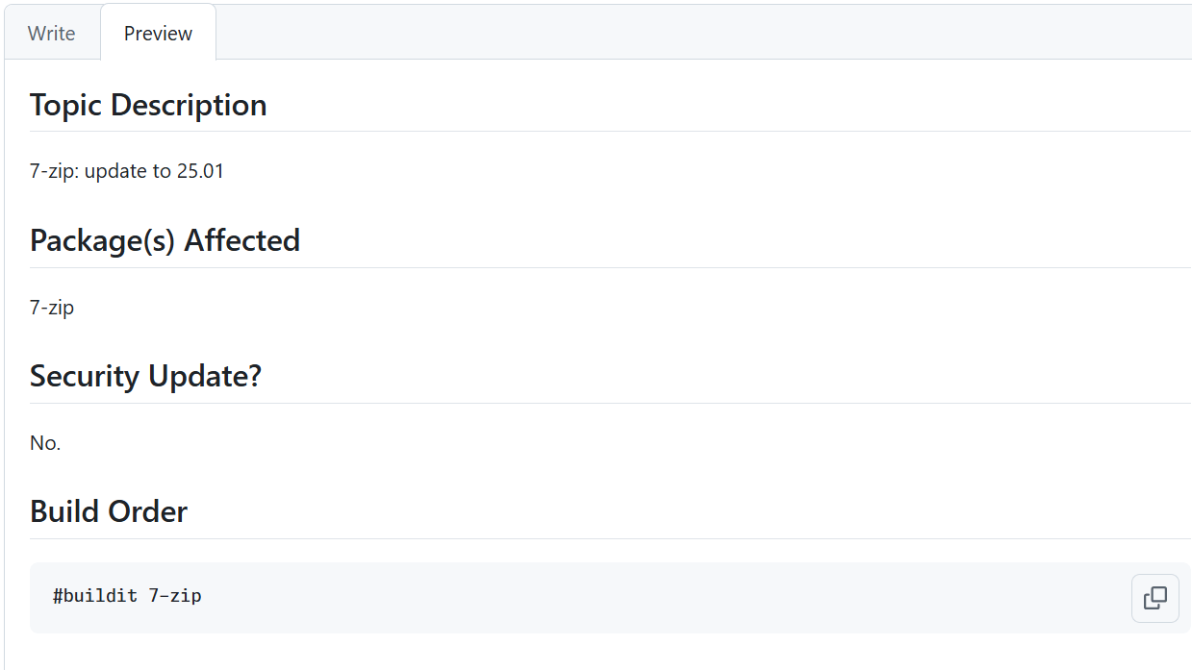1192x670 pixels.
Task: Click the word update in description line
Action: click(x=114, y=171)
